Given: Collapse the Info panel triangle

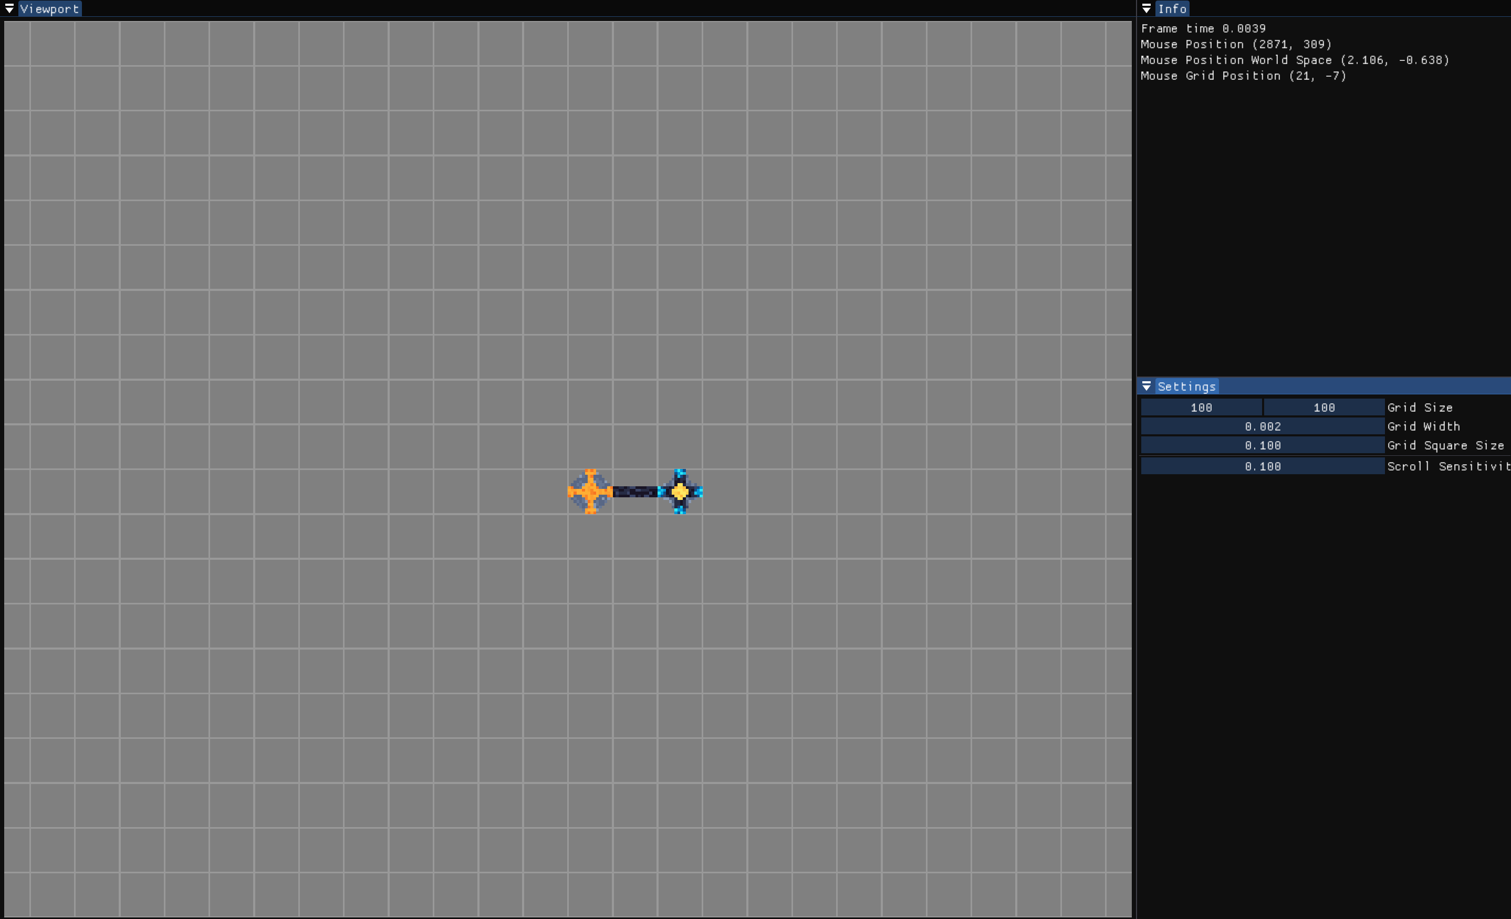Looking at the screenshot, I should pos(1146,8).
